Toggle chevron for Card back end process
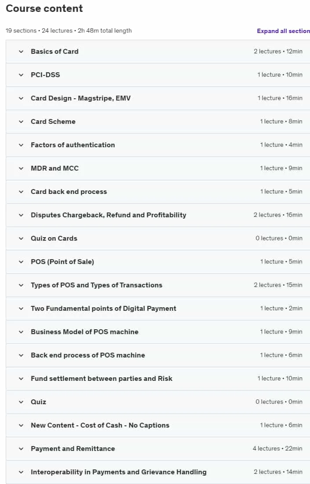 (21, 192)
